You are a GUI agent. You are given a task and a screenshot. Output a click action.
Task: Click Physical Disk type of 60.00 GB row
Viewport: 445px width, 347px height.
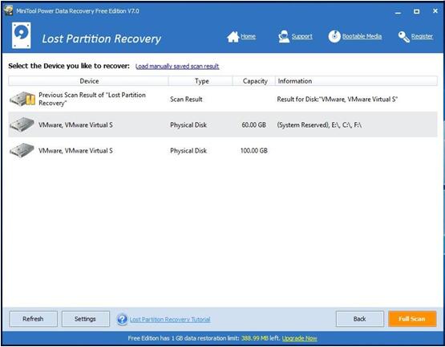point(188,125)
